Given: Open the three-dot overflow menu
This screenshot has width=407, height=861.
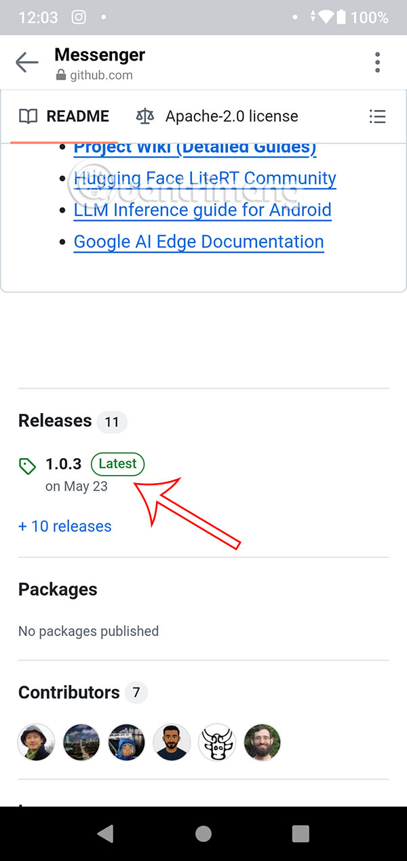Looking at the screenshot, I should [377, 63].
